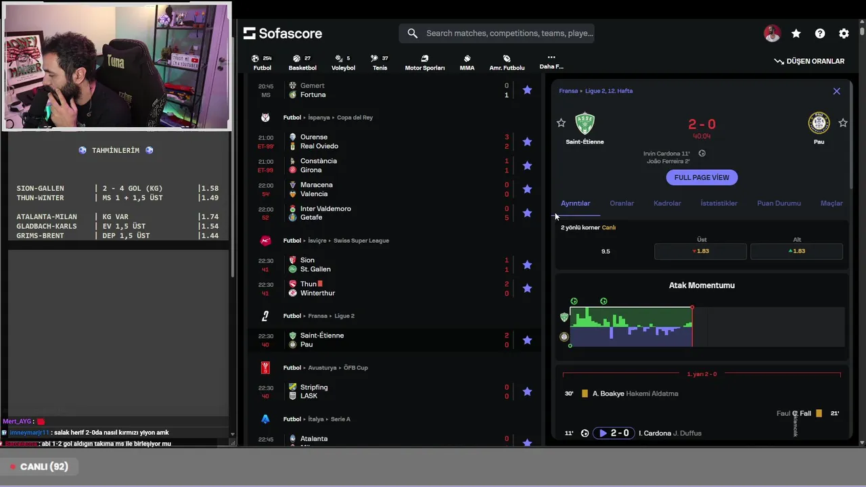This screenshot has width=866, height=487.
Task: Click the search magnifier icon
Action: tap(412, 33)
